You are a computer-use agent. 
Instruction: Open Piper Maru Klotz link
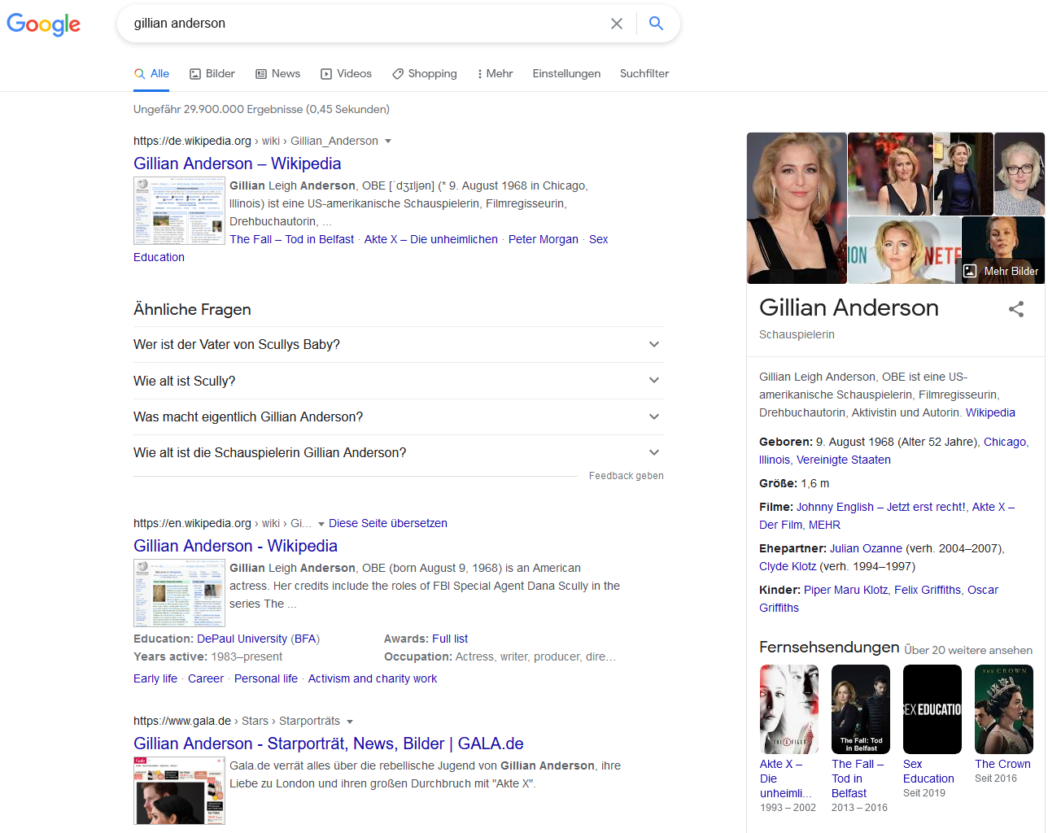point(845,590)
